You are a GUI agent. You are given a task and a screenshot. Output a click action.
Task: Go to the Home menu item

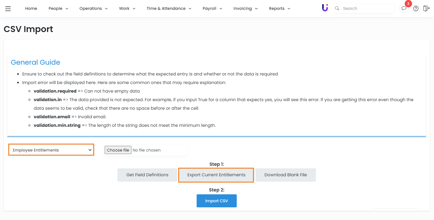tap(31, 9)
